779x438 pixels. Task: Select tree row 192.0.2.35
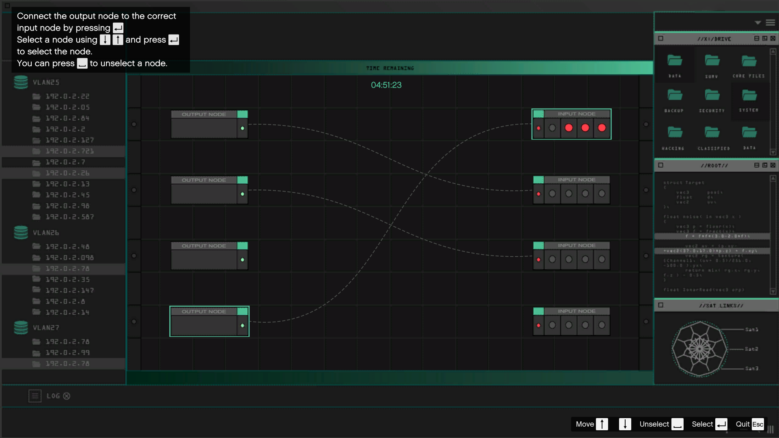point(64,279)
